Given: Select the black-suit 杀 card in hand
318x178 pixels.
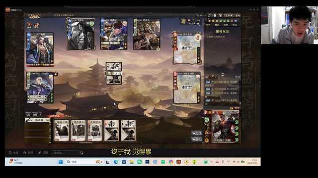Looking at the screenshot, I should point(128,131).
